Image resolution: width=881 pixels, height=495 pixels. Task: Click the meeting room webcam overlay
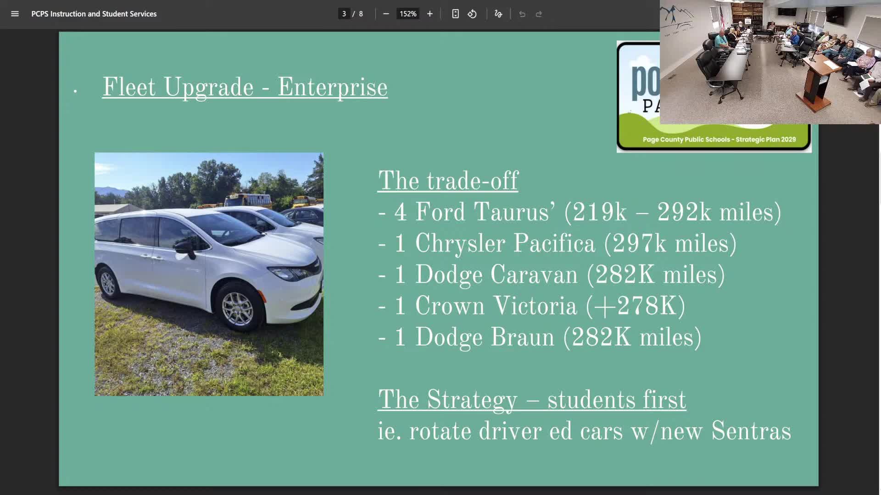pyautogui.click(x=770, y=62)
